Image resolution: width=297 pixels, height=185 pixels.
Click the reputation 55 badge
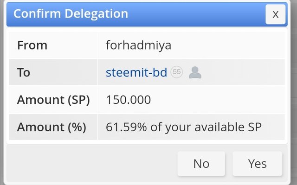(x=176, y=72)
